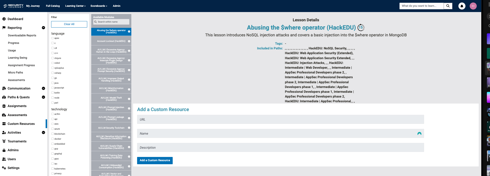Open the Micro Paths report

click(x=16, y=72)
